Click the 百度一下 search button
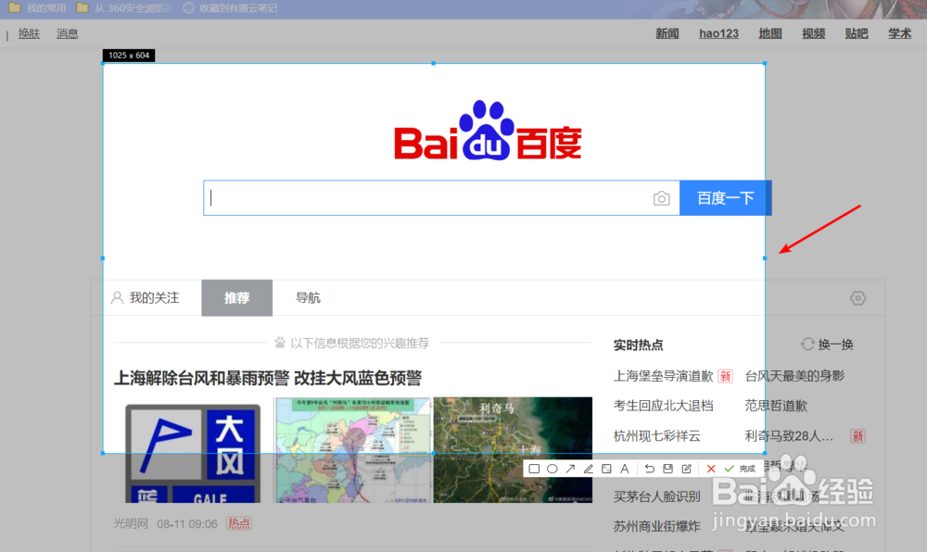Viewport: 927px width, 552px height. point(726,198)
